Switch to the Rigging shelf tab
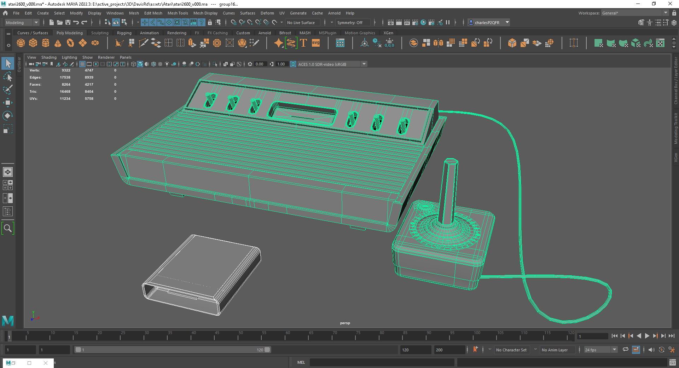This screenshot has height=368, width=679. pyautogui.click(x=124, y=33)
